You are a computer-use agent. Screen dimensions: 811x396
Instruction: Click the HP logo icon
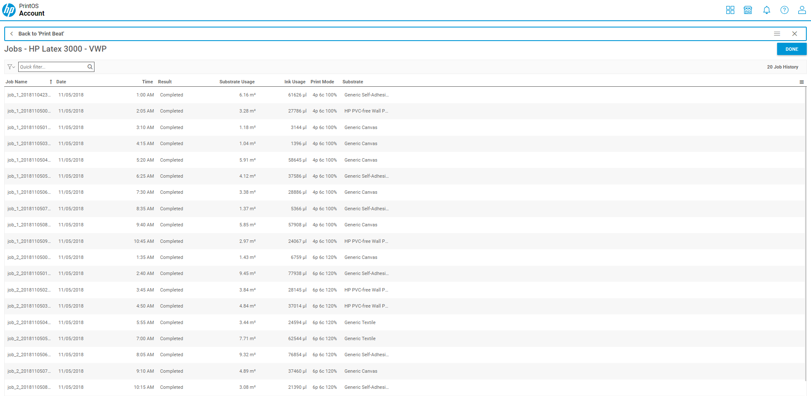click(x=9, y=10)
